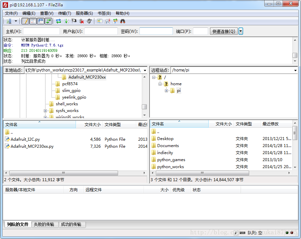The width and height of the screenshot is (301, 239).
Task: Click the remote file list horizontal scrollbar
Action: pos(202,173)
